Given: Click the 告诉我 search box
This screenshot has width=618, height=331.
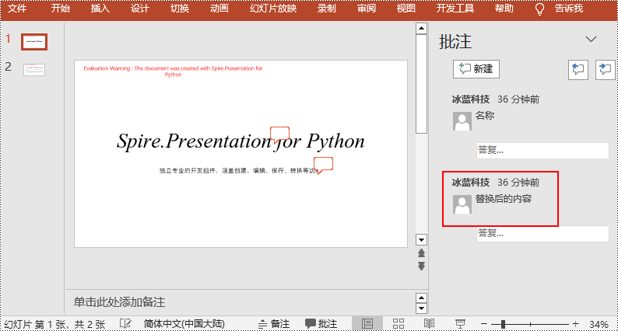Looking at the screenshot, I should click(569, 9).
